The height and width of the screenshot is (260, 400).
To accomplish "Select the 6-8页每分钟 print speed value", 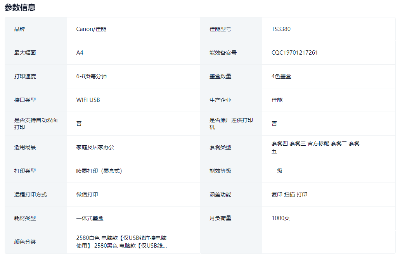I will [x=91, y=76].
